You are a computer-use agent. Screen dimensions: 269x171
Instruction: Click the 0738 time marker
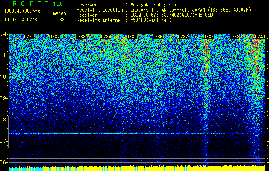pyautogui.click(x=209, y=37)
